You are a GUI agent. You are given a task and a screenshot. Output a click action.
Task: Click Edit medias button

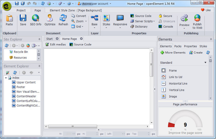(x=56, y=44)
